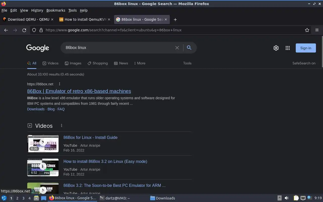323x202 pixels.
Task: Open removable media tray icon
Action: click(279, 198)
